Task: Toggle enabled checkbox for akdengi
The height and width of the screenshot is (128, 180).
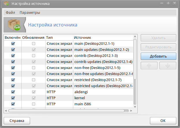Action: 13,92
